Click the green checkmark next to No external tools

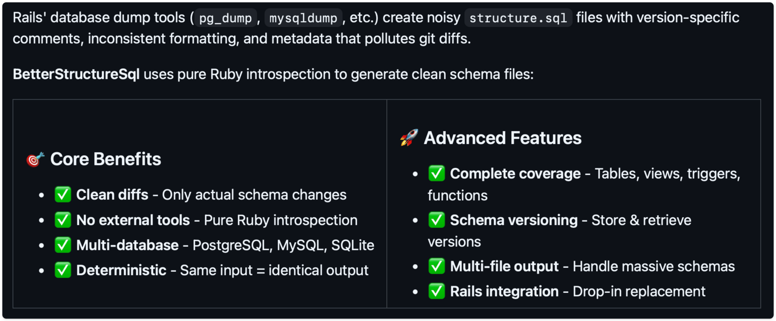point(63,220)
